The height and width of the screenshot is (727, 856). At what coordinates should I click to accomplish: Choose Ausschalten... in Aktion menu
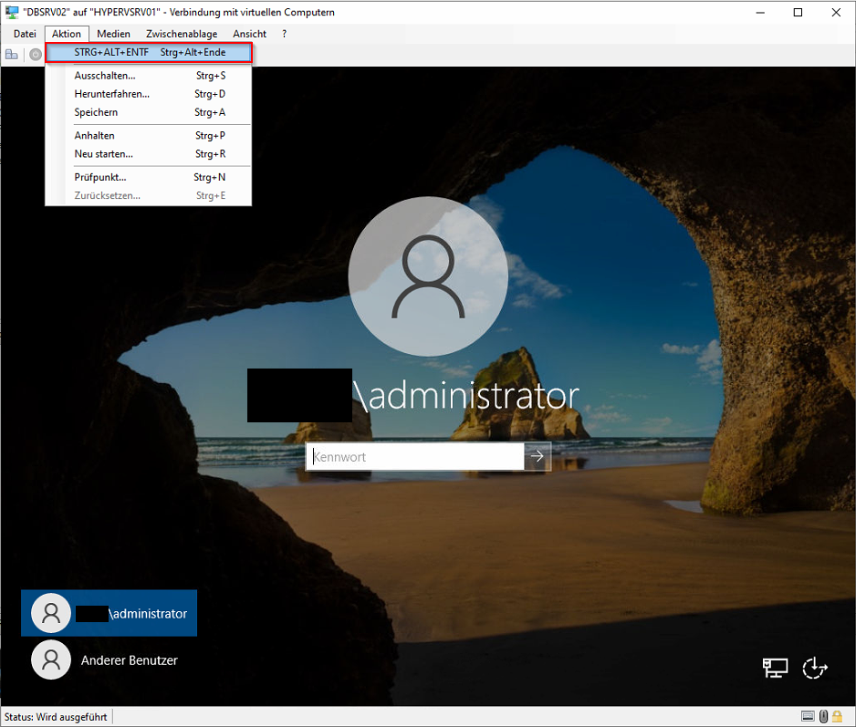click(149, 76)
